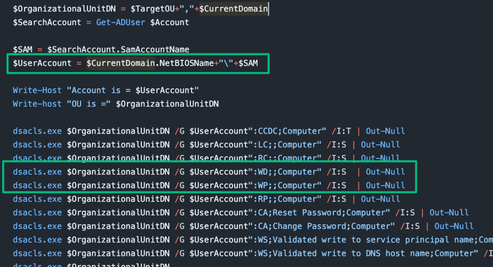Click Out-Null at the end of the Reset Password line
Screen dimensions: 493x267
tap(449, 212)
